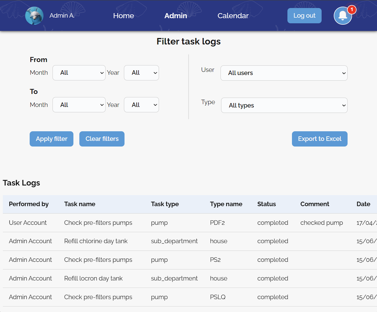
Task: Open the All types dropdown
Action: click(284, 105)
